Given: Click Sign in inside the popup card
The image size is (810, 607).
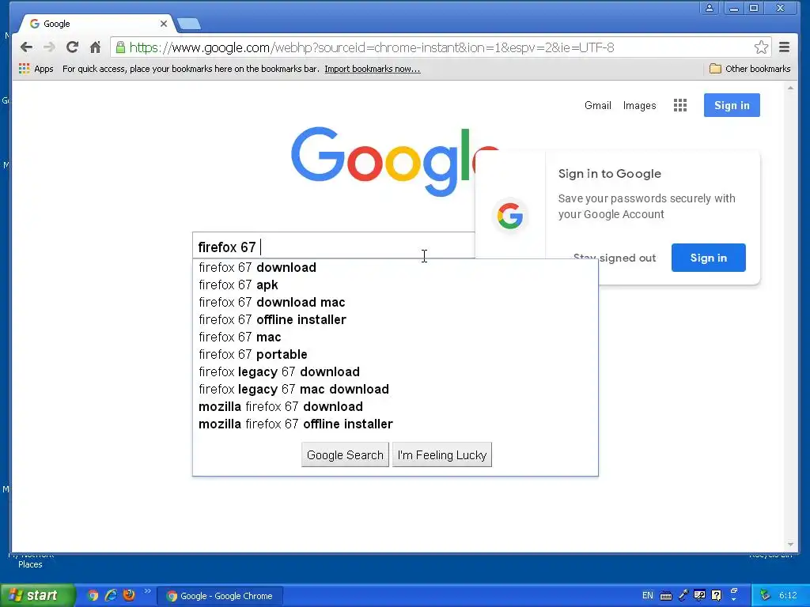Looking at the screenshot, I should 708,258.
